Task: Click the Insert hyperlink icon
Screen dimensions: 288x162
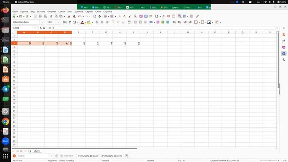Action: click(163, 16)
